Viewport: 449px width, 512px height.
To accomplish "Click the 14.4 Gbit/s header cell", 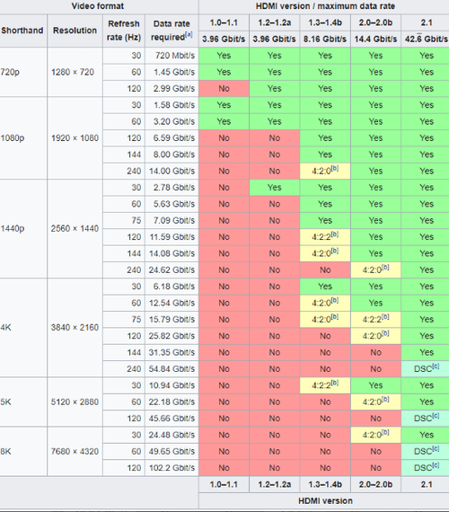I will [x=375, y=40].
